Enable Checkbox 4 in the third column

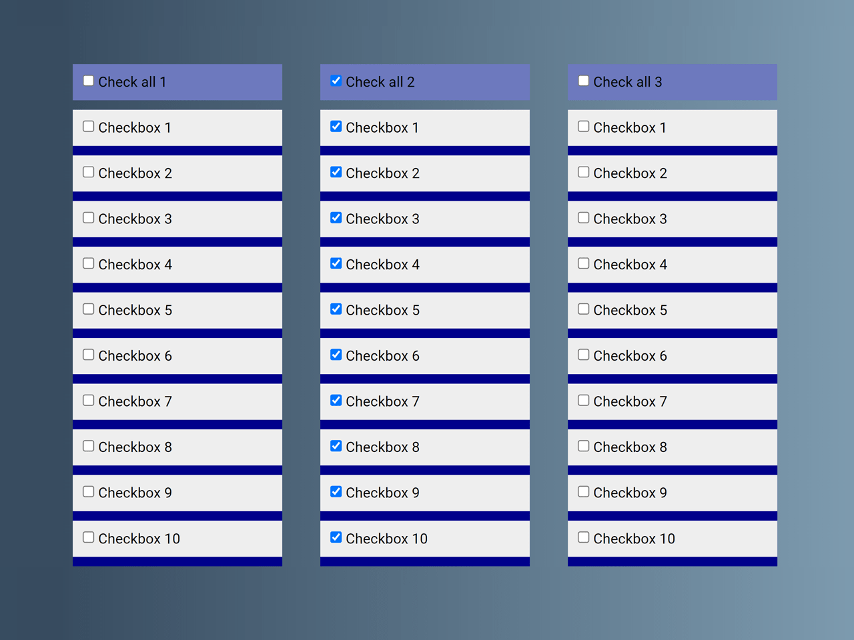(583, 263)
